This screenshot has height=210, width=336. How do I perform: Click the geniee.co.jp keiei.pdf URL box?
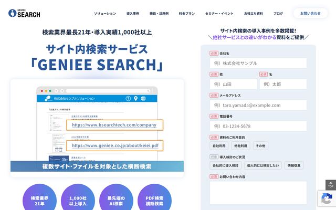[114, 145]
